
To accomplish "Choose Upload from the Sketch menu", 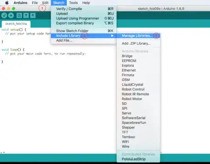I will (84, 14).
